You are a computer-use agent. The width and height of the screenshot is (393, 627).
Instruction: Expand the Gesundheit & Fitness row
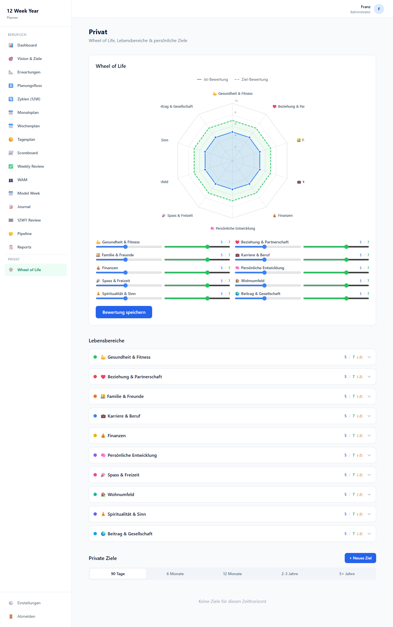[369, 357]
